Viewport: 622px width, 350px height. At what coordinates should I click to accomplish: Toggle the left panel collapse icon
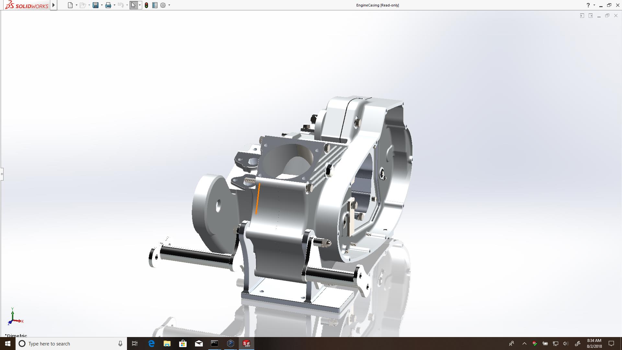coord(582,16)
